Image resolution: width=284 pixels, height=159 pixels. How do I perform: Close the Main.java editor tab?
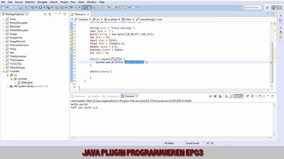tap(88, 14)
